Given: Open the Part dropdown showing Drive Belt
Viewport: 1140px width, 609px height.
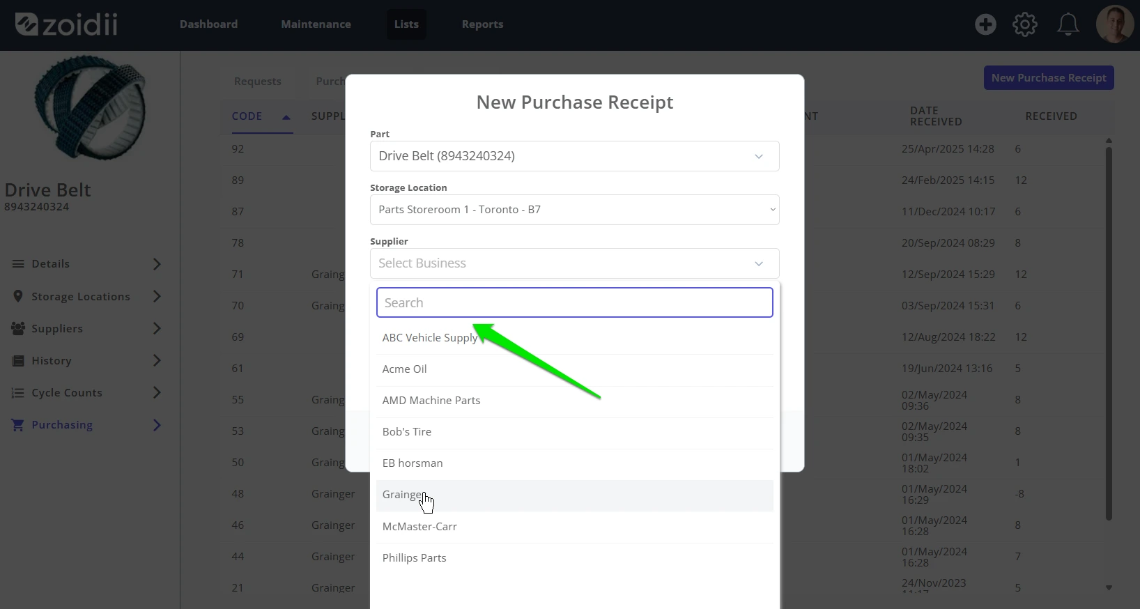Looking at the screenshot, I should [574, 156].
